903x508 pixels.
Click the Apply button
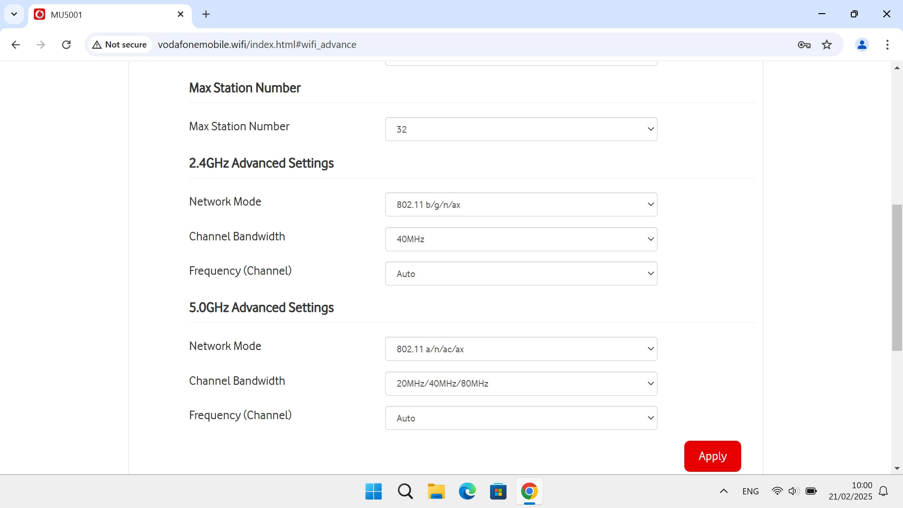(x=712, y=456)
